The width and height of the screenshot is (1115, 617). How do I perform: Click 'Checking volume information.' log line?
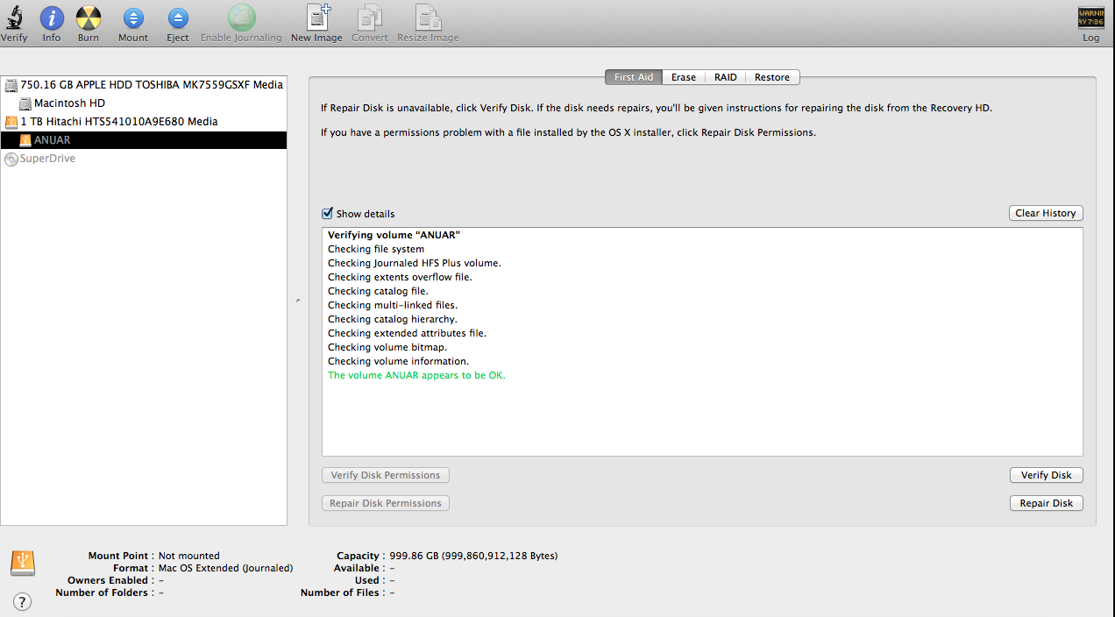point(398,361)
